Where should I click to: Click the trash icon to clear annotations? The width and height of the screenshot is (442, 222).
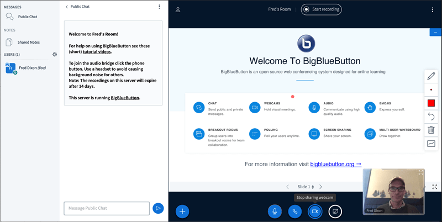pyautogui.click(x=431, y=130)
